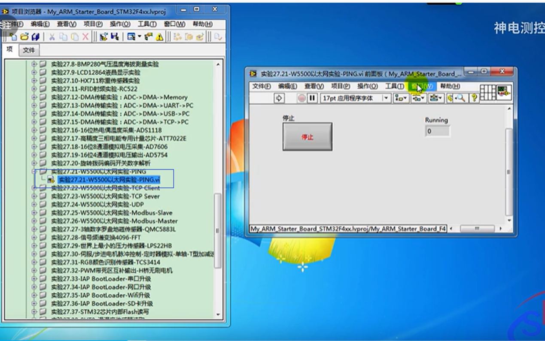The height and width of the screenshot is (341, 545).
Task: Expand the 实验27.25 Modbus-Slave folder
Action: (x=34, y=212)
